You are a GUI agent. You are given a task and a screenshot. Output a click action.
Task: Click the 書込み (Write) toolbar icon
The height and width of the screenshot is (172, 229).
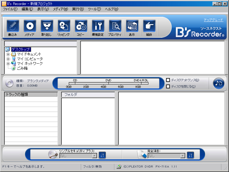13,27
